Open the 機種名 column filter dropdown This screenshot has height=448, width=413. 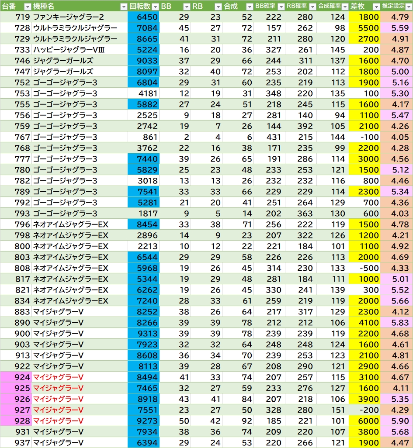click(x=123, y=7)
